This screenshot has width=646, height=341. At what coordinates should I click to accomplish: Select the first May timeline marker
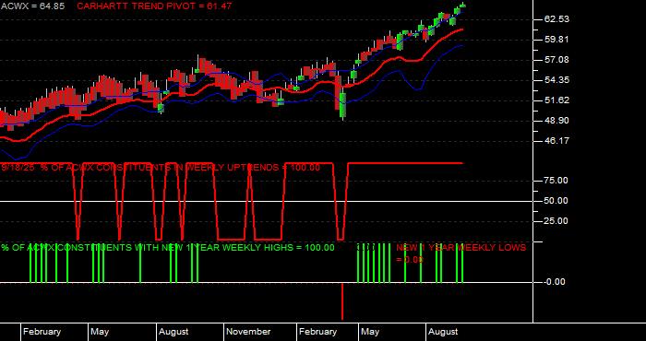(x=100, y=332)
